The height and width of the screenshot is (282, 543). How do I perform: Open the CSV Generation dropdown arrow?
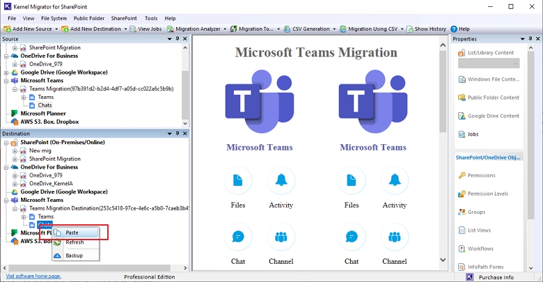[x=334, y=29]
